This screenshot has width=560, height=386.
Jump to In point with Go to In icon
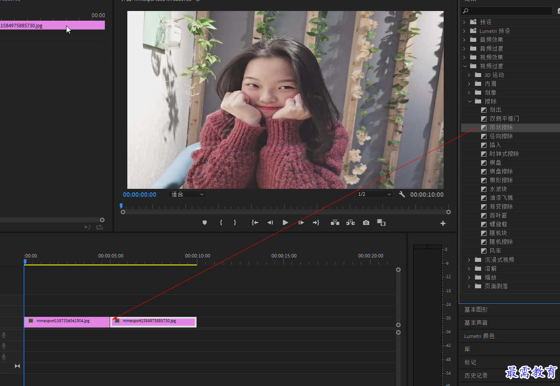tap(255, 223)
